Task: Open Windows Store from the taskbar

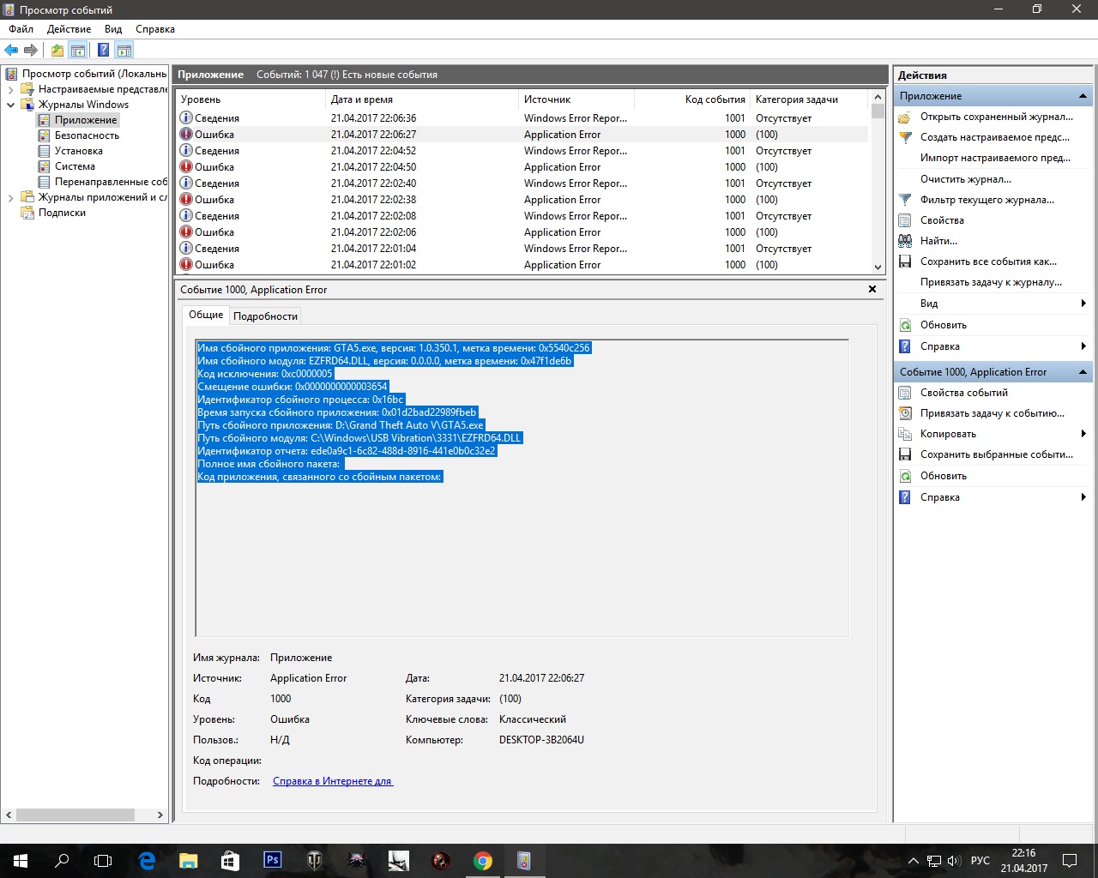Action: click(230, 860)
